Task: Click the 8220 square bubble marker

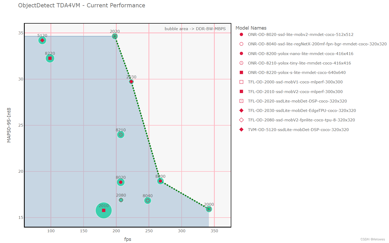Action: coord(50,58)
